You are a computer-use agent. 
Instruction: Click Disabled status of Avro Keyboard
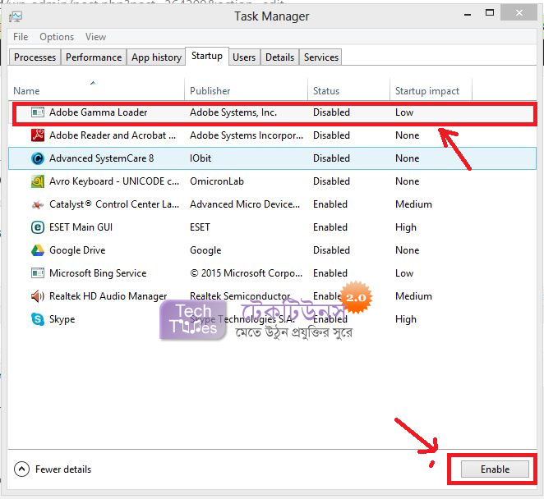click(x=331, y=181)
